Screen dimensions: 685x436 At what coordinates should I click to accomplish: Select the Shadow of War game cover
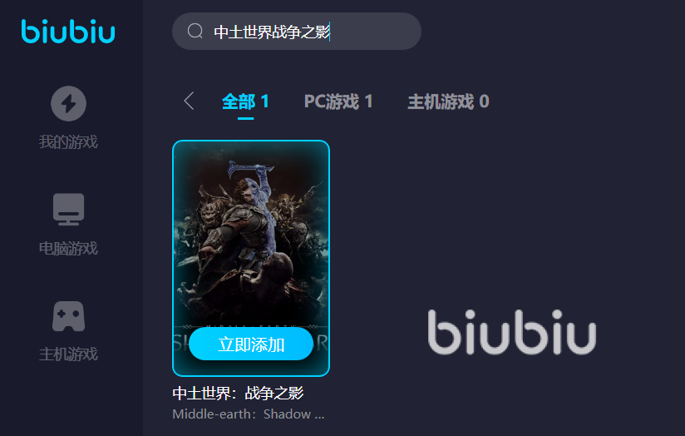coord(251,259)
